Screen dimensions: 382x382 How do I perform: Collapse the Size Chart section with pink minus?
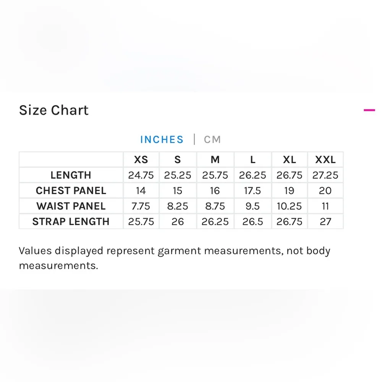369,110
